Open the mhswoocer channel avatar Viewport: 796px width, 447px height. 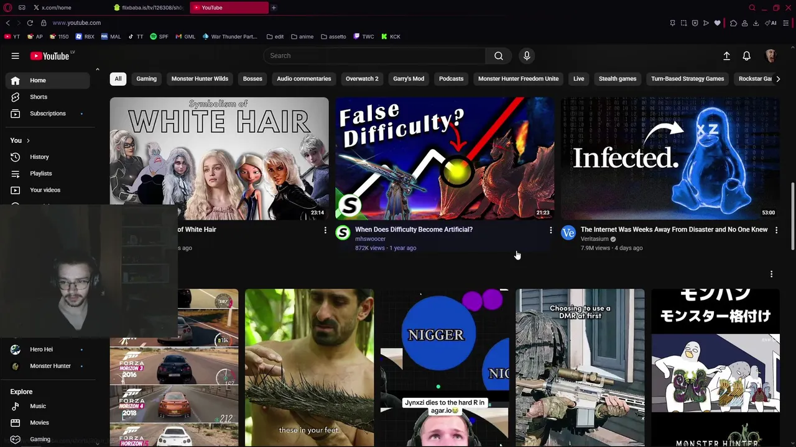(x=343, y=233)
